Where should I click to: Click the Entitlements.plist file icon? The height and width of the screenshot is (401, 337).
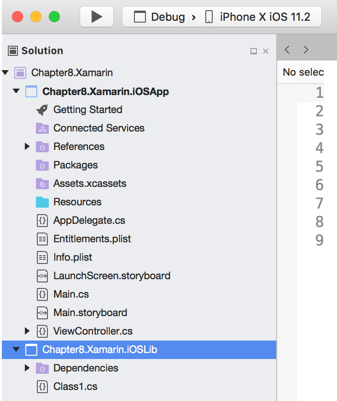pos(42,239)
